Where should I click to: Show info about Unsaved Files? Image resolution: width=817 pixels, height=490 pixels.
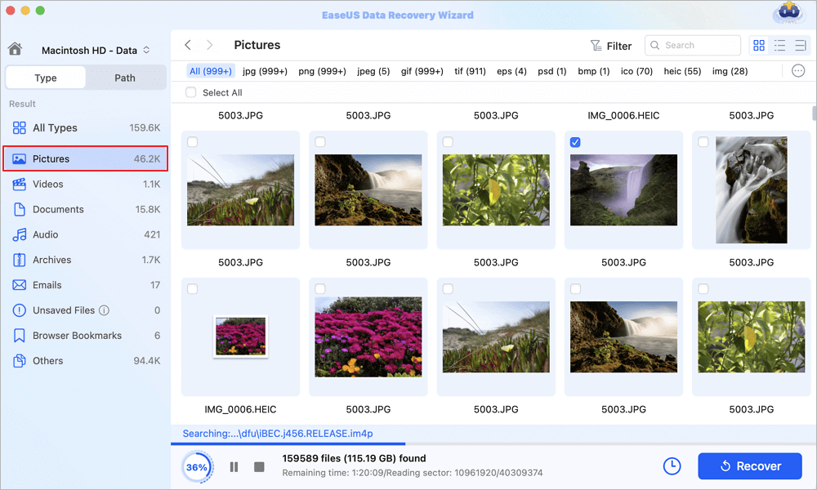click(105, 310)
